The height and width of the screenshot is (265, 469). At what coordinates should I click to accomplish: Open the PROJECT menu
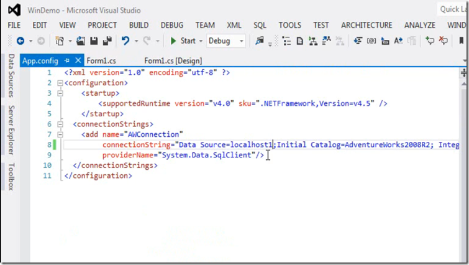pos(102,25)
